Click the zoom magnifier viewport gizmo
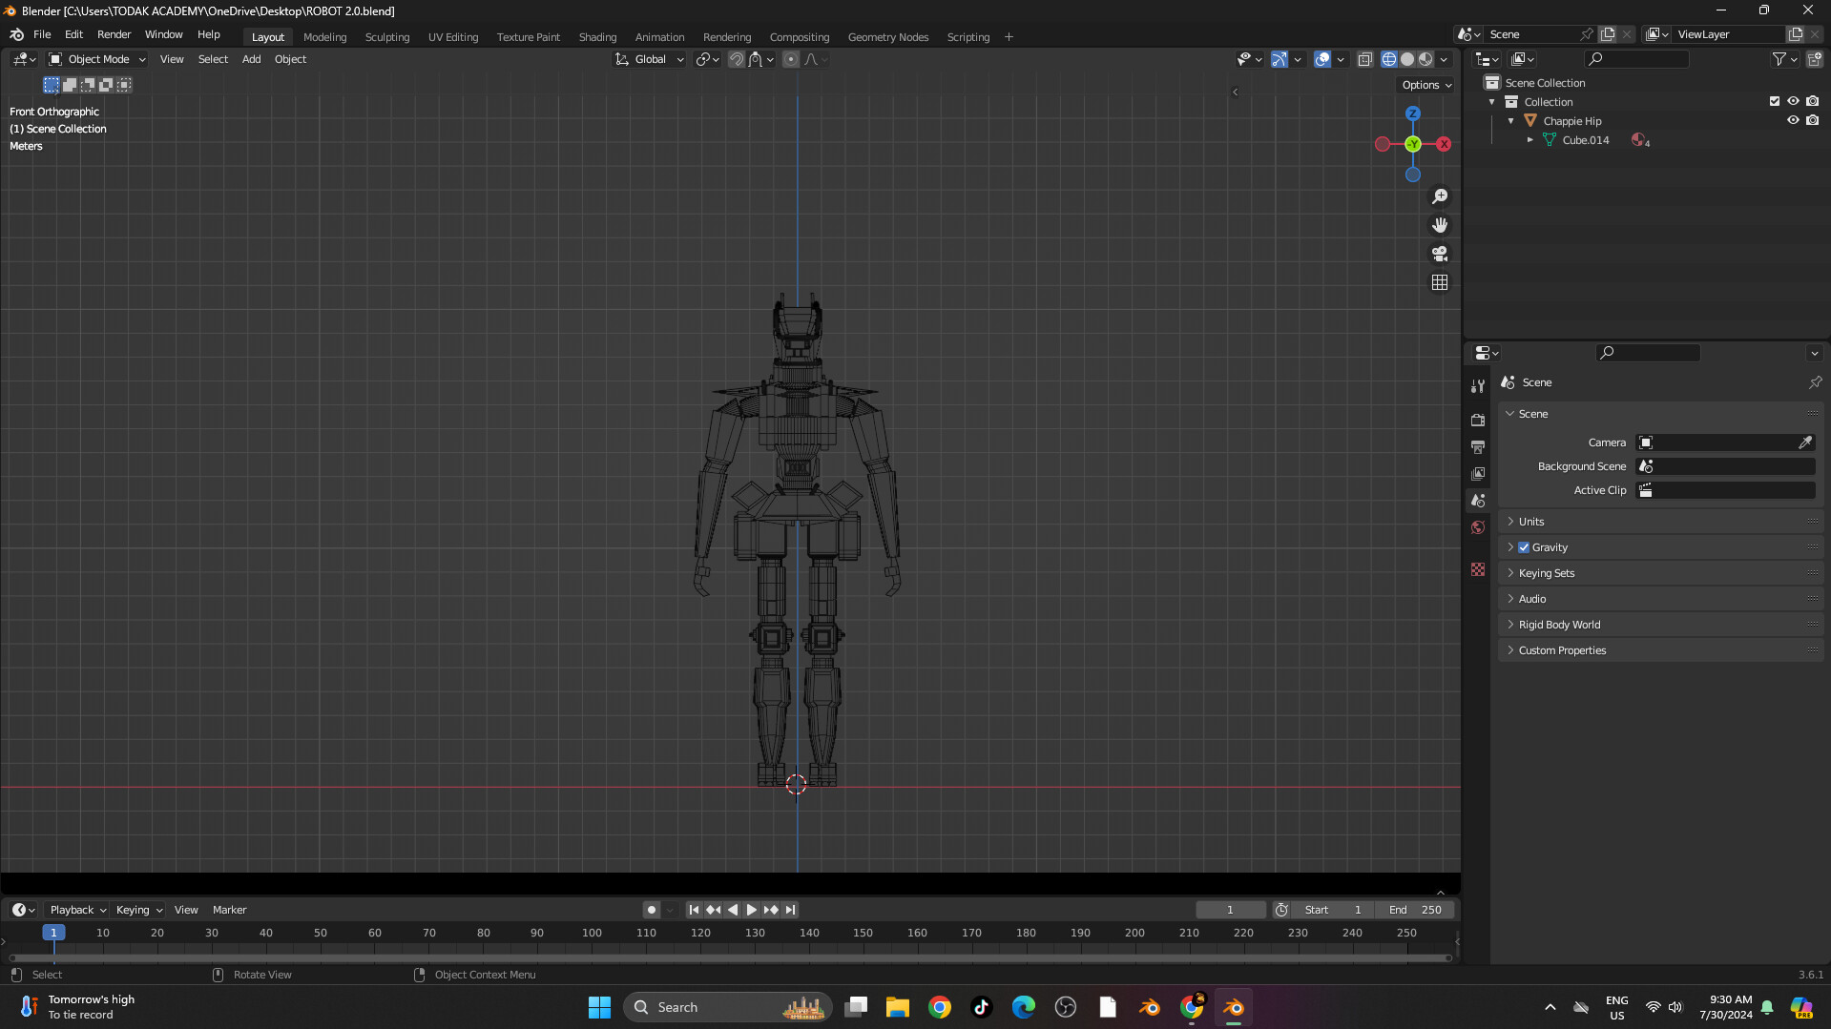The height and width of the screenshot is (1029, 1831). pyautogui.click(x=1439, y=196)
